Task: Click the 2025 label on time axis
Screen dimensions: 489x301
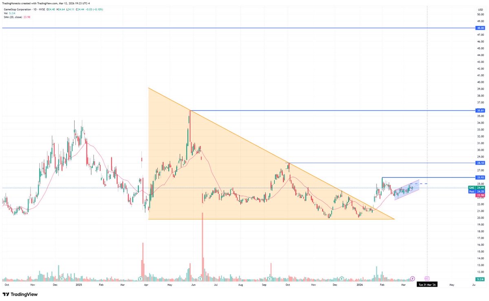Action: (79, 285)
